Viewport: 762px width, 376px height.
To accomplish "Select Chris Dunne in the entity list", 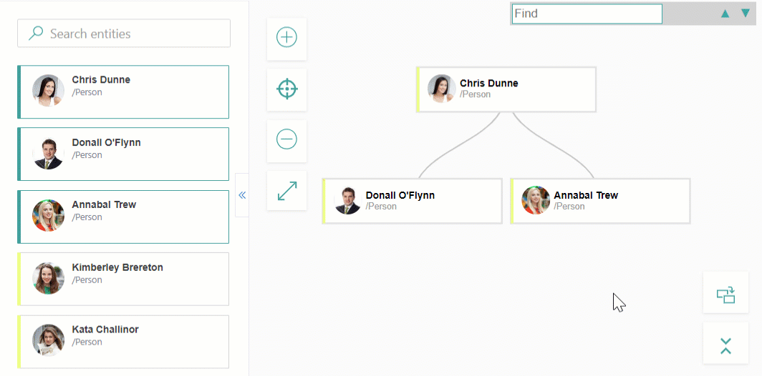I will tap(123, 92).
